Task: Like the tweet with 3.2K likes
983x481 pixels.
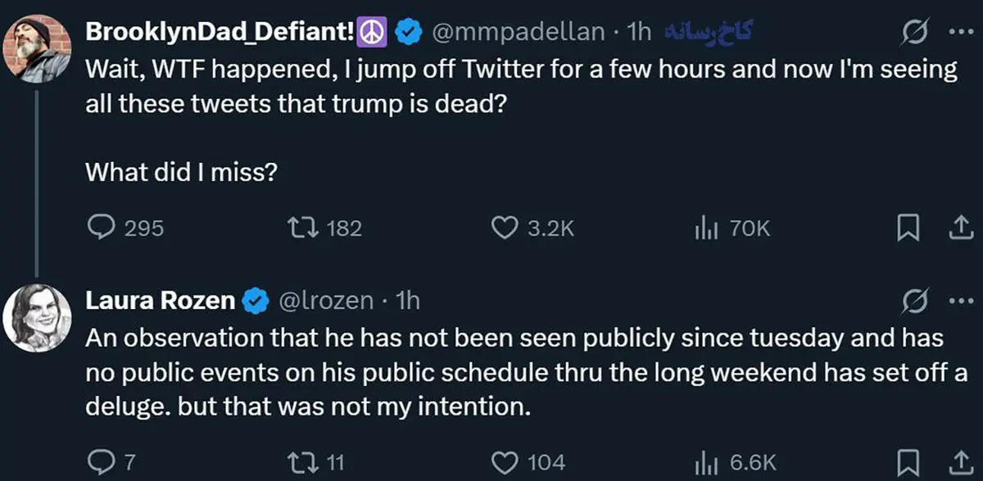Action: 505,228
